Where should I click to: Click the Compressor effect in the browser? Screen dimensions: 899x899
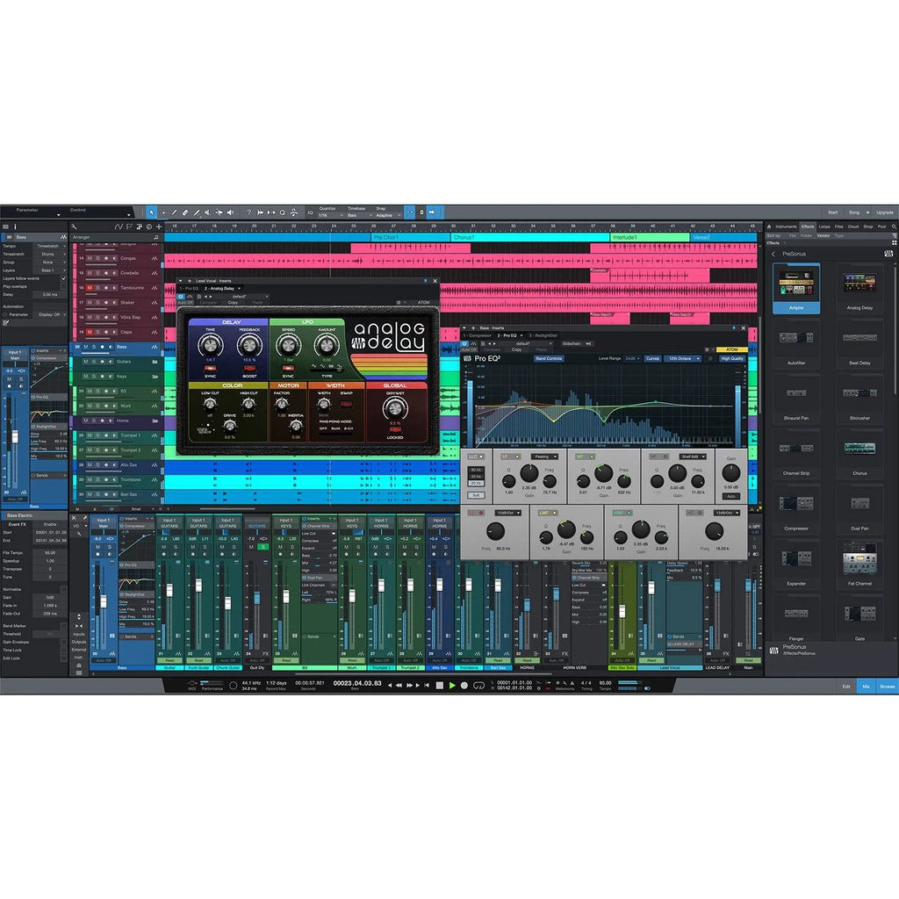pos(796,509)
